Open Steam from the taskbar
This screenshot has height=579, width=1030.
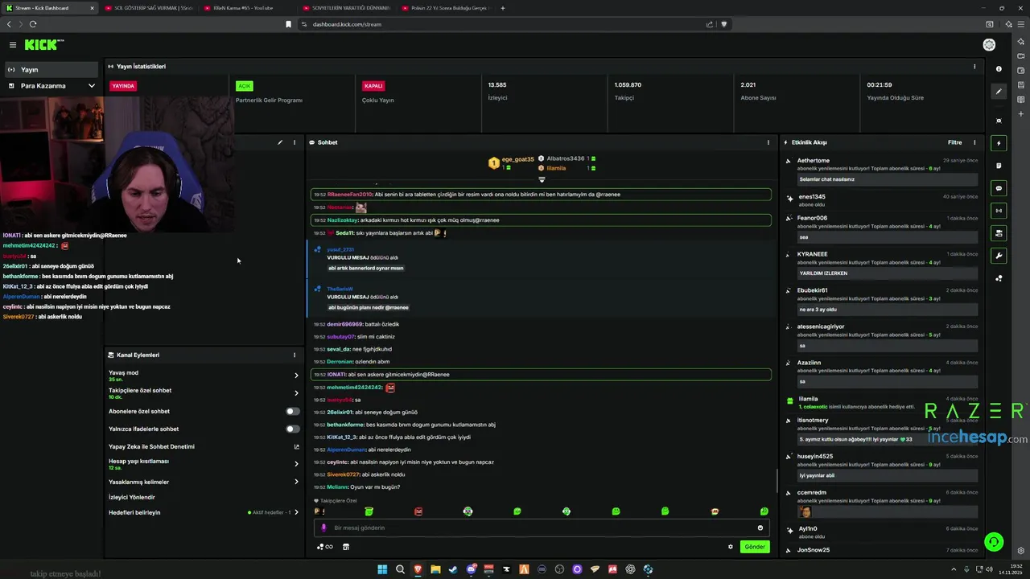coord(453,569)
